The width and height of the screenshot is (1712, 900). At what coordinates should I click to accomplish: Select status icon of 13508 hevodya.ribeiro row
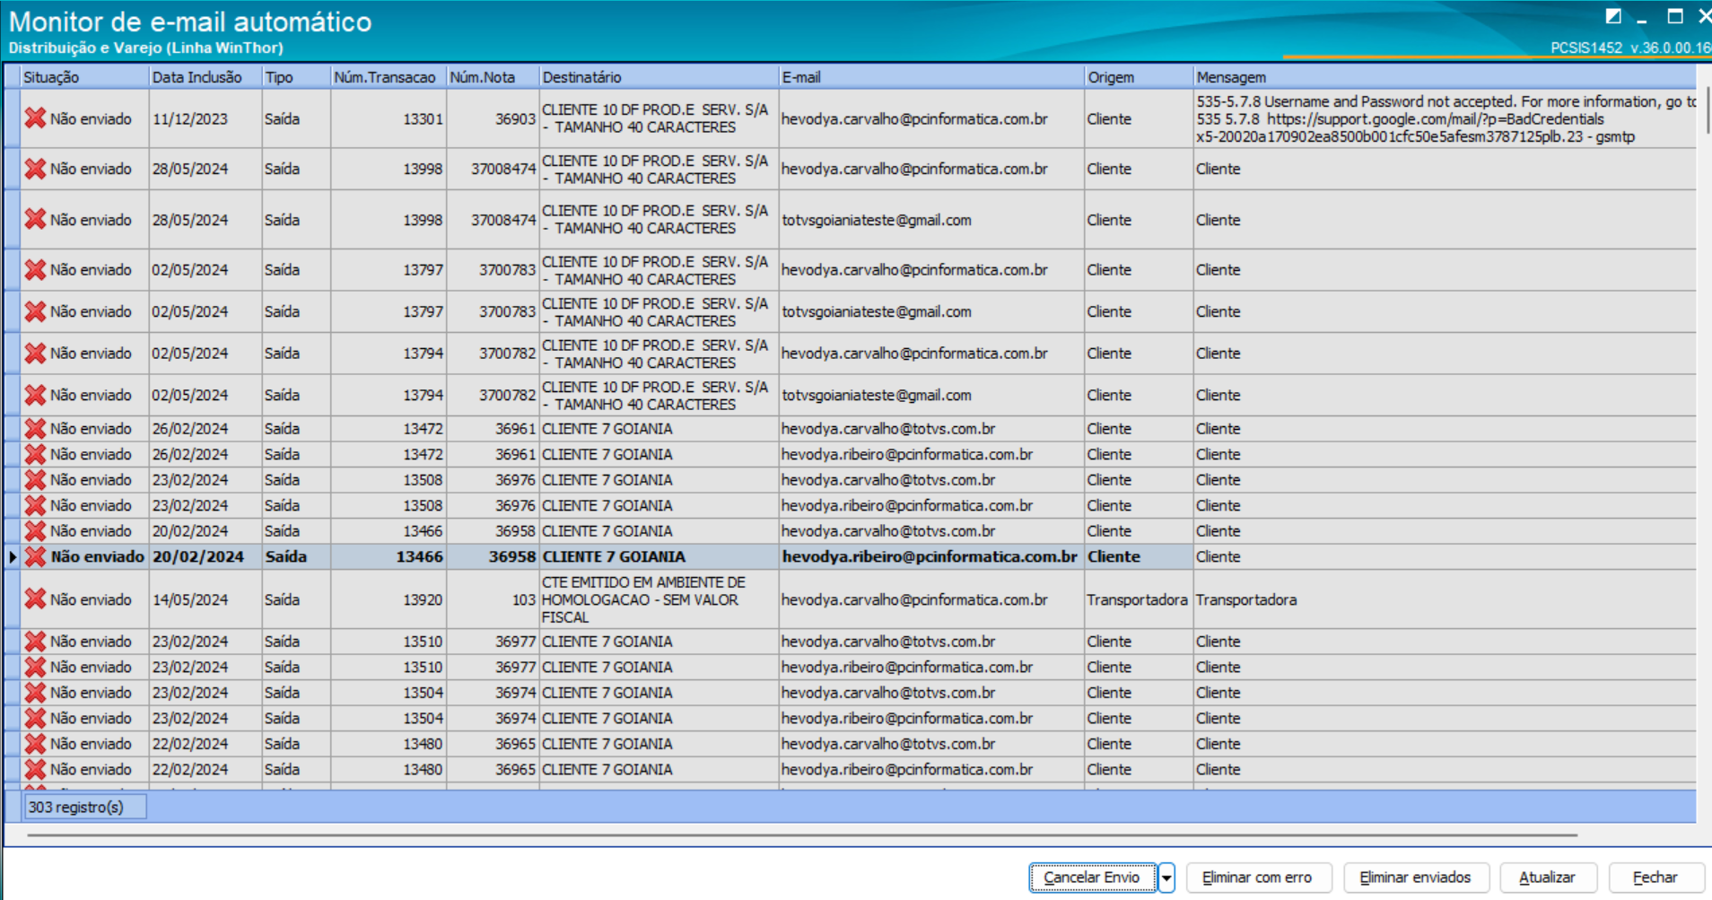(35, 505)
